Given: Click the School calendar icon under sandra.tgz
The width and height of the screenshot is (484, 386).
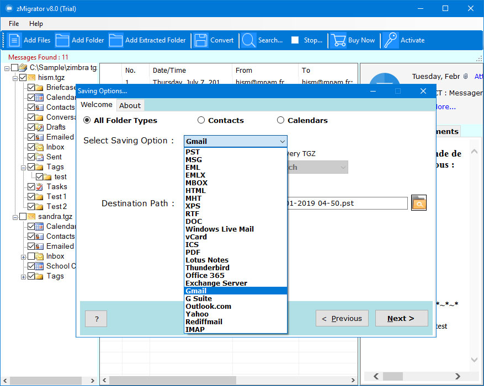Looking at the screenshot, I should click(39, 266).
